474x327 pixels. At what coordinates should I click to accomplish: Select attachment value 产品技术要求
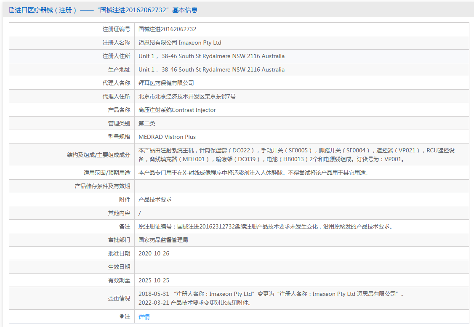pyautogui.click(x=155, y=199)
